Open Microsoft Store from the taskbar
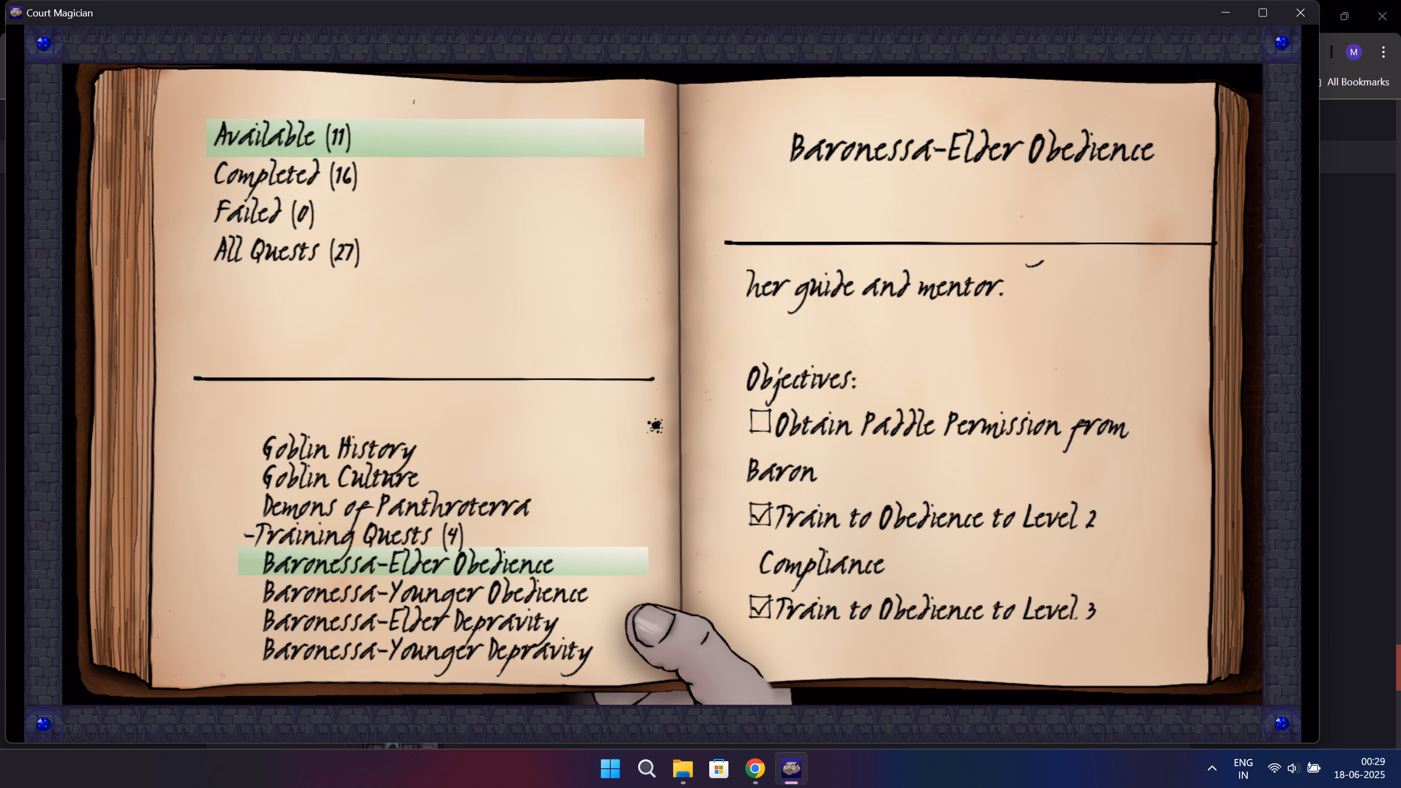The height and width of the screenshot is (788, 1401). click(719, 768)
